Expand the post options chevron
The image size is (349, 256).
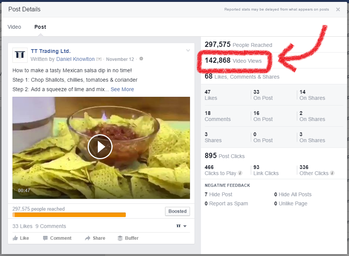188,50
